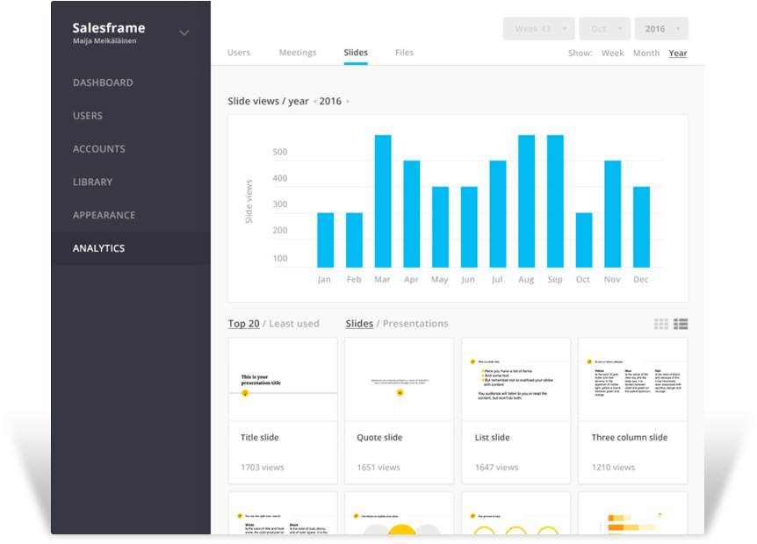Click the Jan bar in chart

pyautogui.click(x=326, y=240)
